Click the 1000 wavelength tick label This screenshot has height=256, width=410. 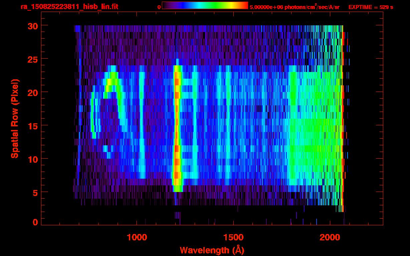point(137,237)
